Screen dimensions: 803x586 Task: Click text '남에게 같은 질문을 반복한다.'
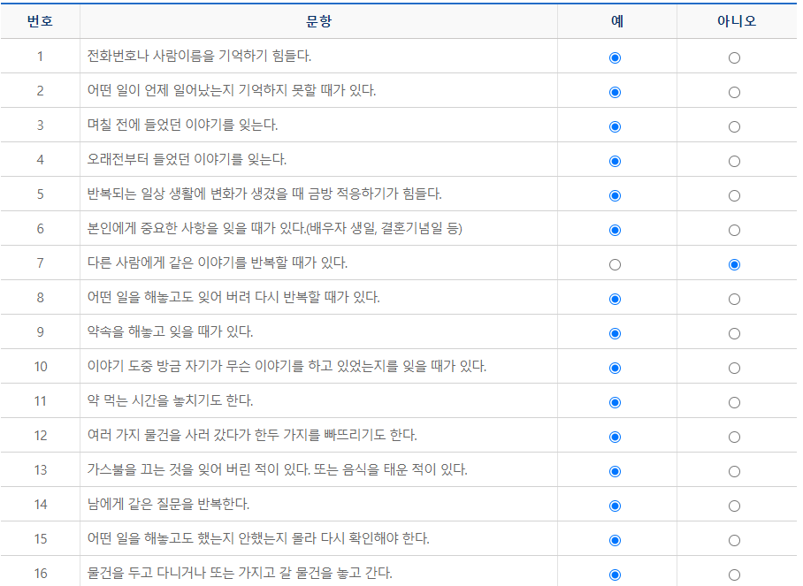[x=168, y=504]
